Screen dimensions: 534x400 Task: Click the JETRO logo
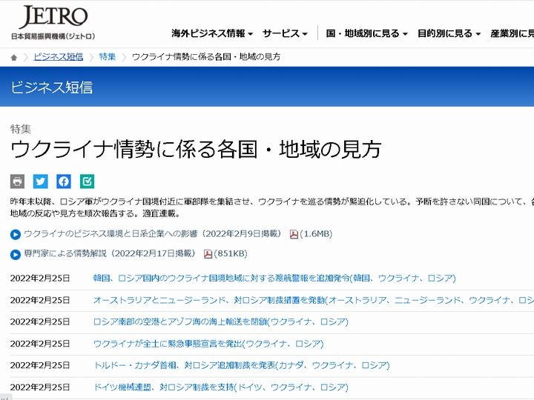coord(53,21)
